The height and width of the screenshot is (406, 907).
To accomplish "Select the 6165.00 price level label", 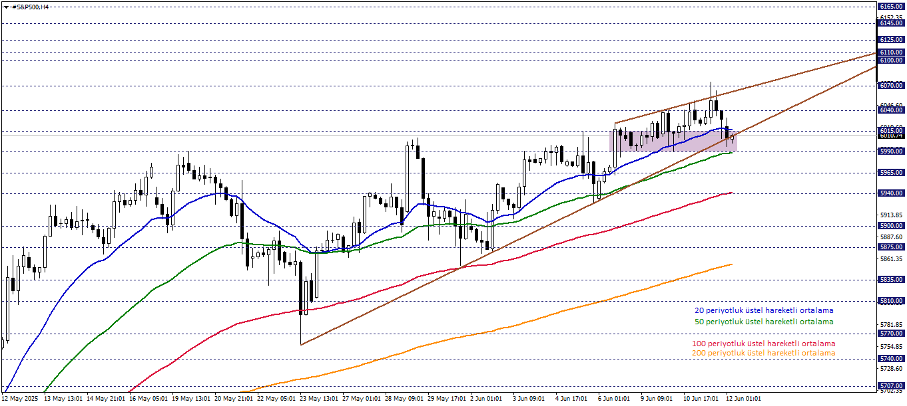I will tap(891, 6).
